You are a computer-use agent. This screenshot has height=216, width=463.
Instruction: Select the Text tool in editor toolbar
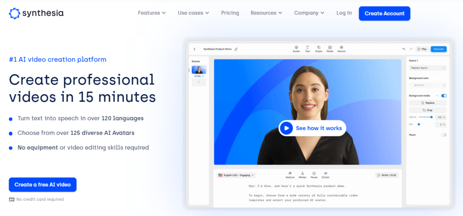click(307, 49)
